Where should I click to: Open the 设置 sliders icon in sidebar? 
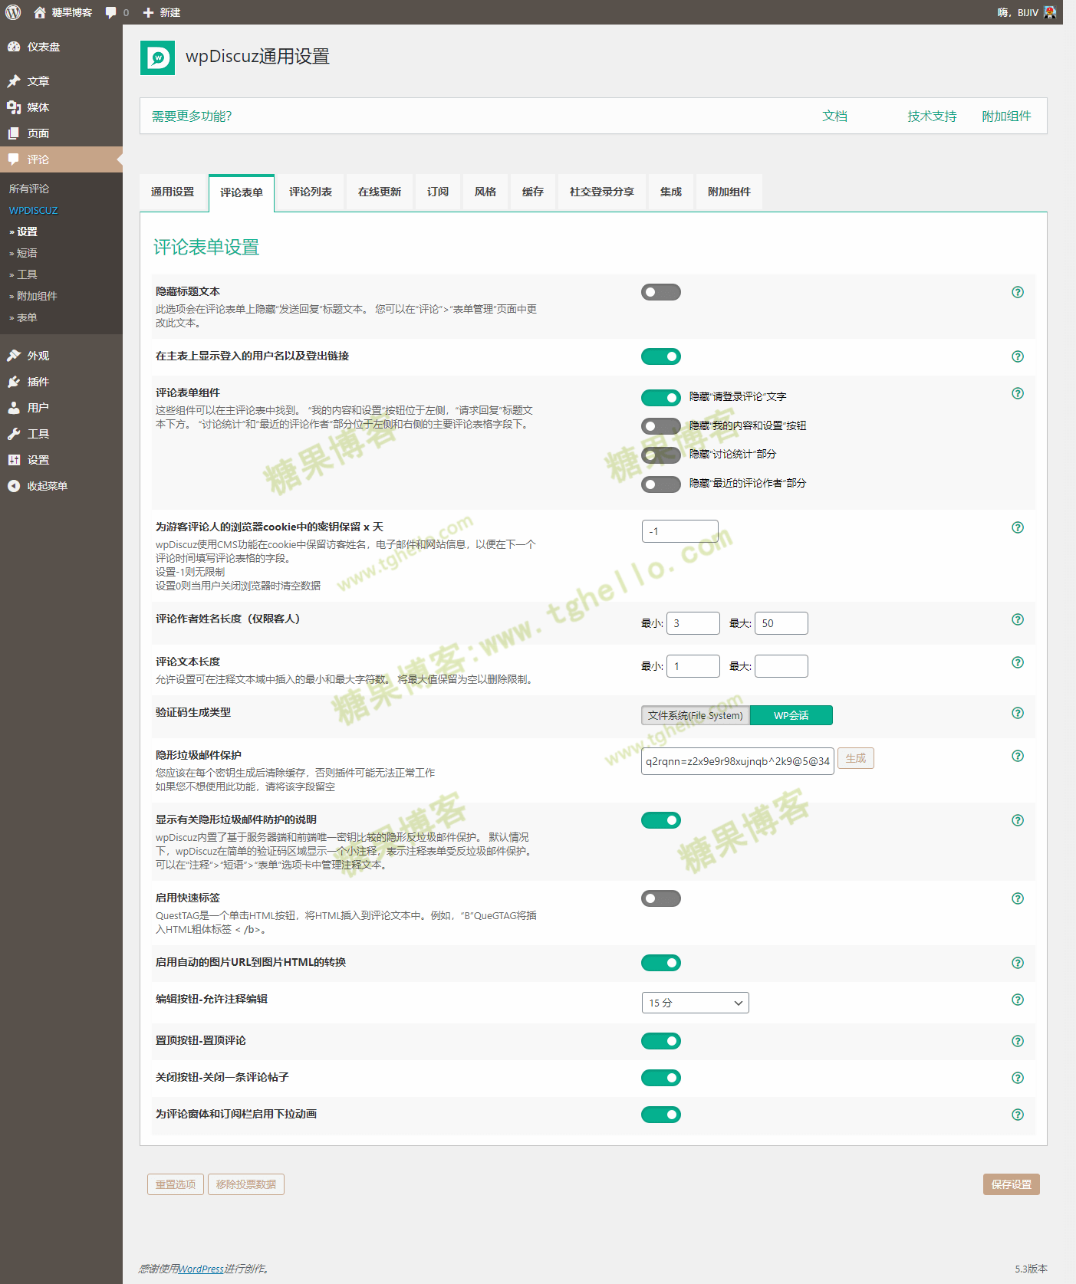14,460
